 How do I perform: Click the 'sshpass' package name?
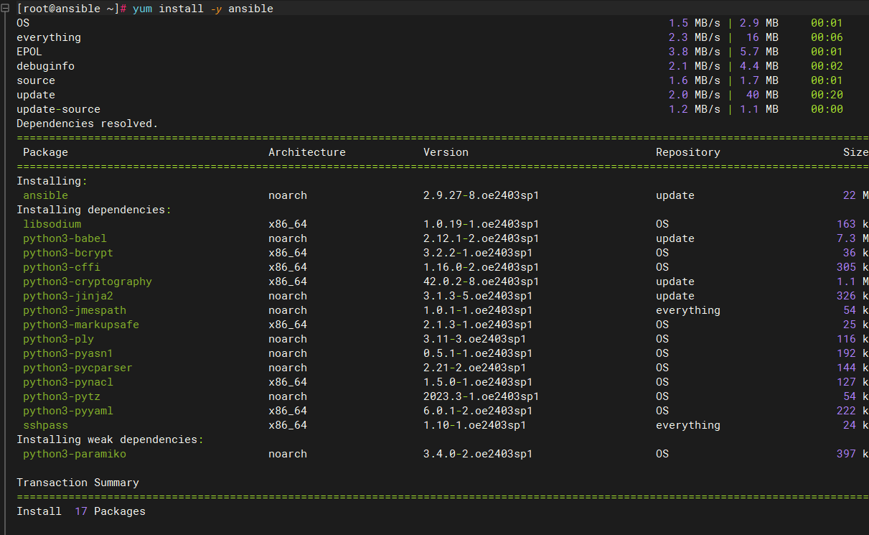(45, 425)
